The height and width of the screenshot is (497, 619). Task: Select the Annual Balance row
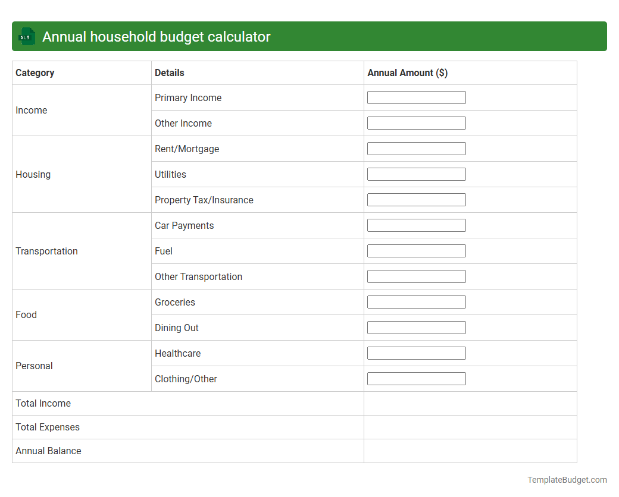tap(48, 451)
